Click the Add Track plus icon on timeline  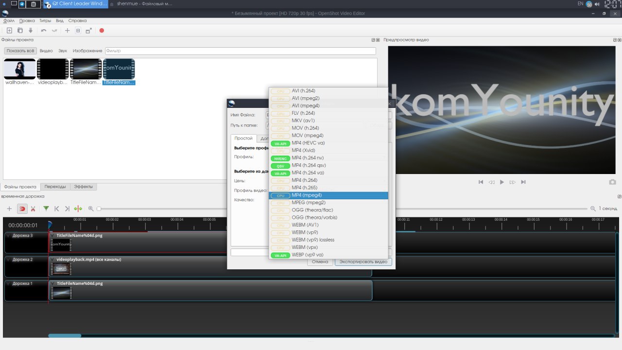[9, 209]
